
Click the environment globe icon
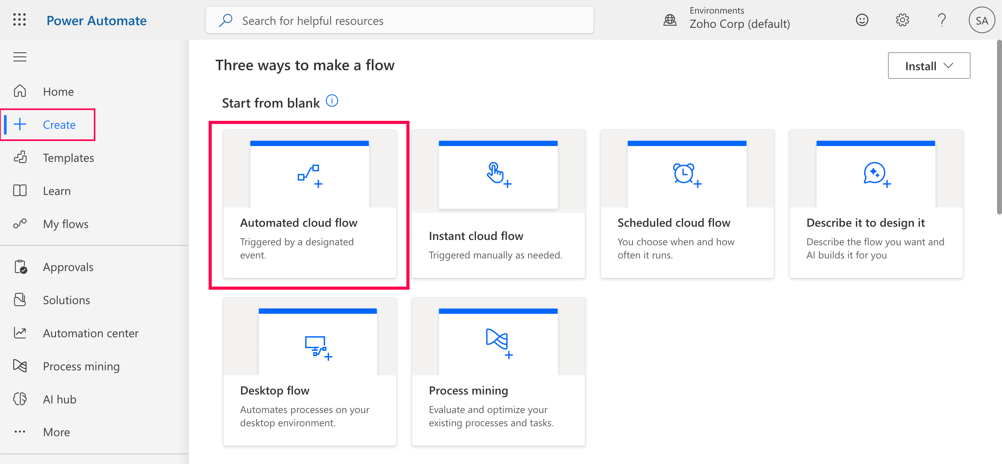[670, 20]
